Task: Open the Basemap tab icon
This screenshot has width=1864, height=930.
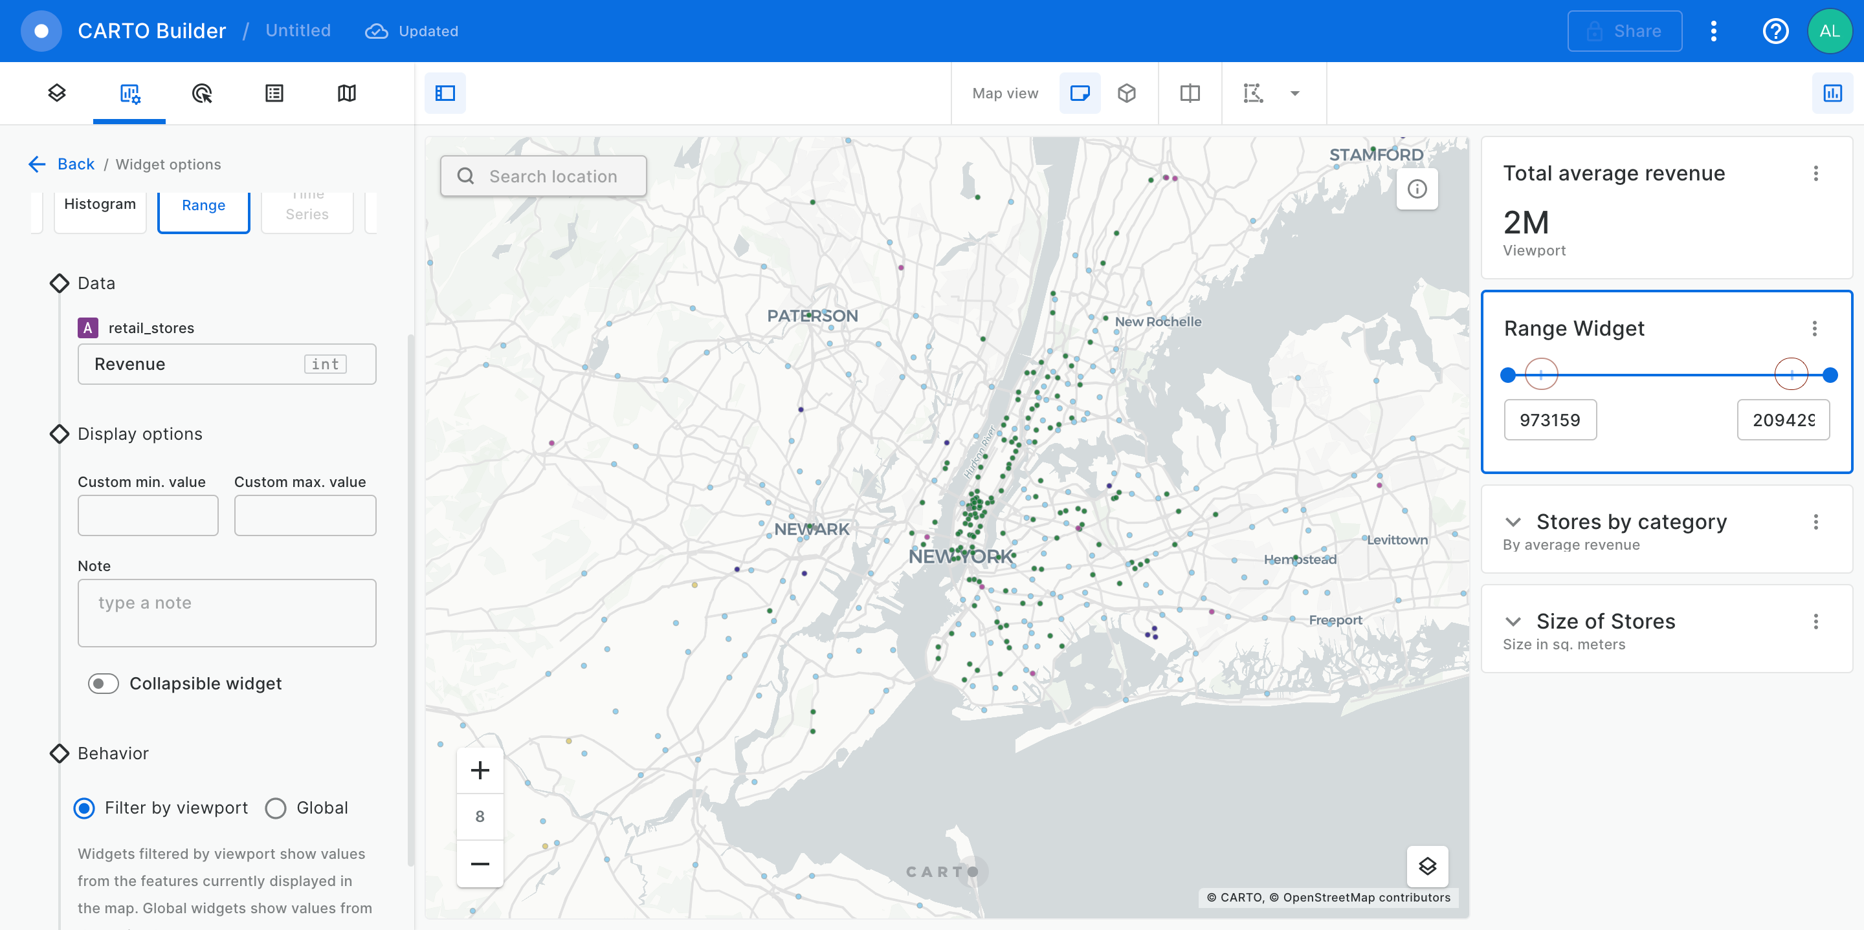Action: click(347, 93)
